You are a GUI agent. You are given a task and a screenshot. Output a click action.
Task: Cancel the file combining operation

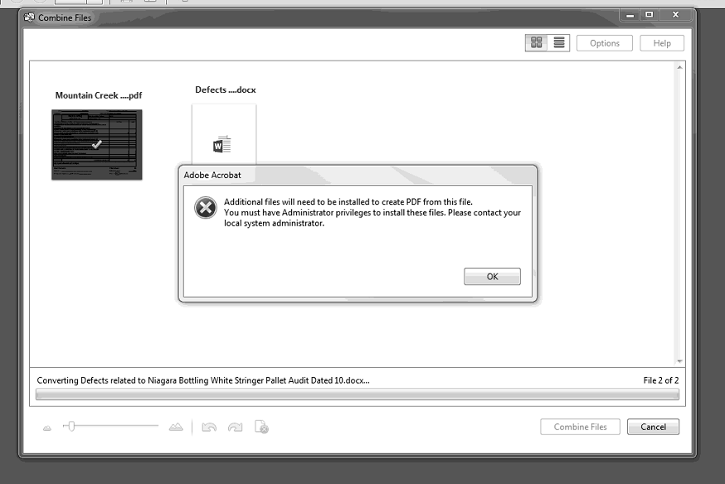coord(653,426)
